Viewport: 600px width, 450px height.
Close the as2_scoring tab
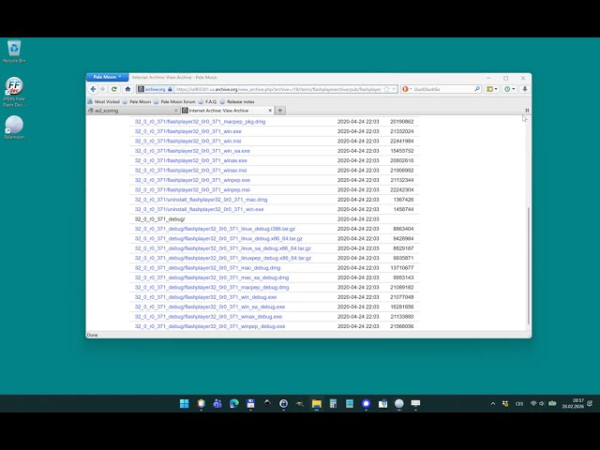176,111
